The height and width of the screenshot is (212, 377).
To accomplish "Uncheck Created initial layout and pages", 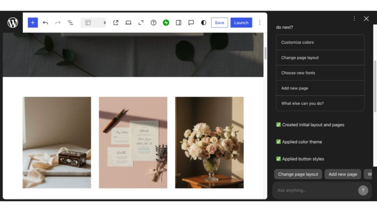I will pyautogui.click(x=279, y=125).
